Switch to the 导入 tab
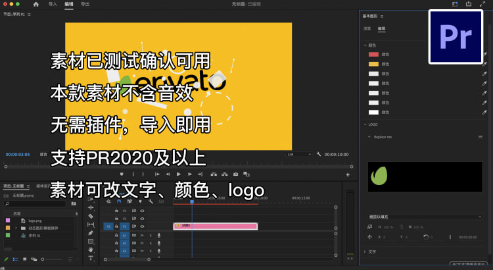The image size is (493, 270). pos(53,4)
